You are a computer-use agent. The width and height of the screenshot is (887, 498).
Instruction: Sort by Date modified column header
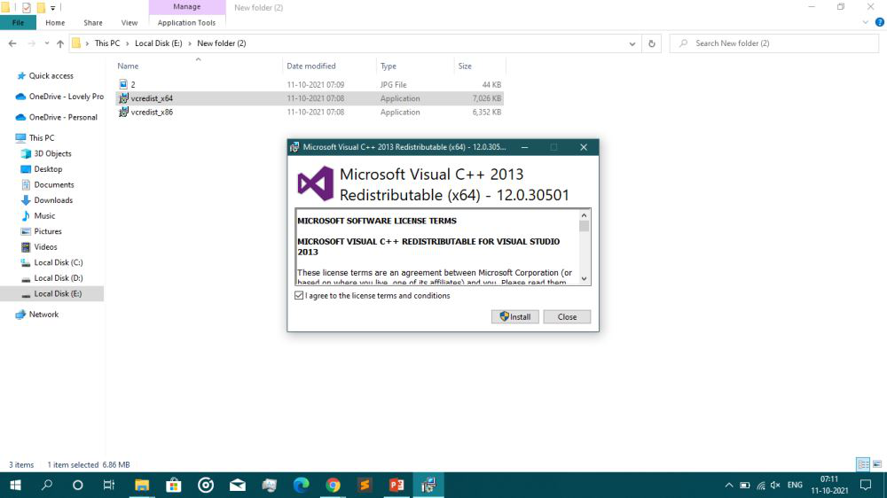click(329, 66)
